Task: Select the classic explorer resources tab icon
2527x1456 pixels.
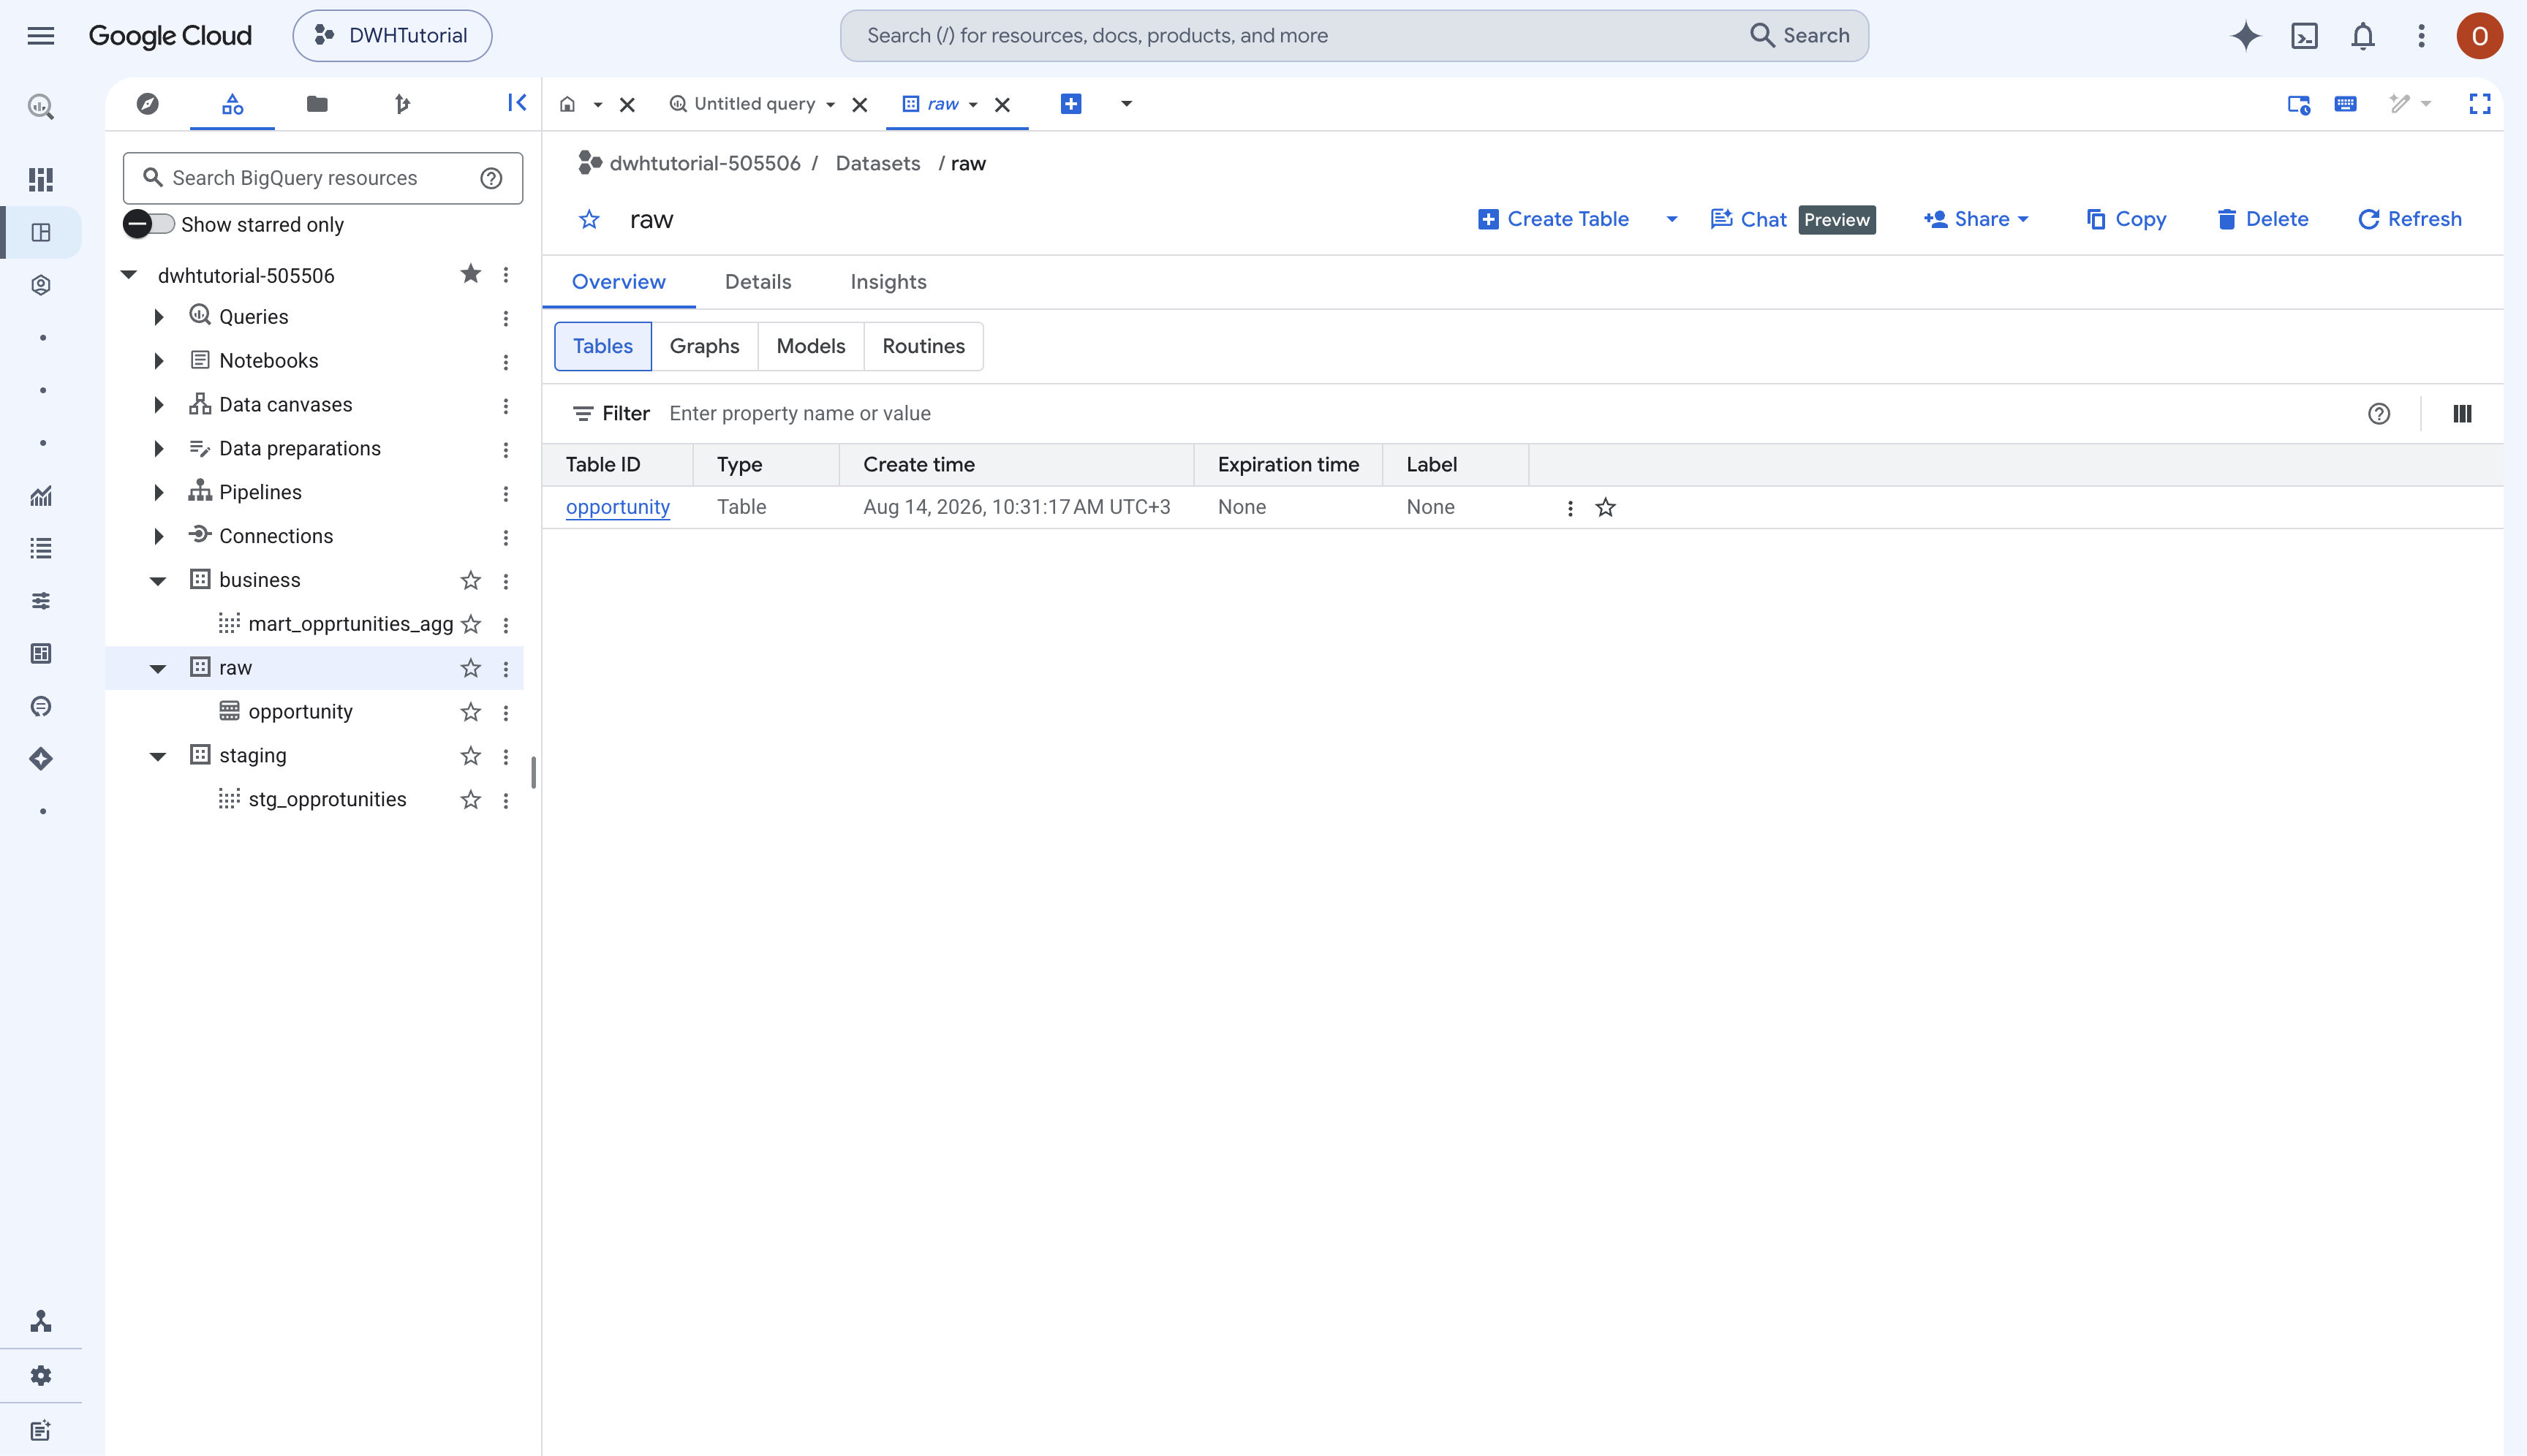Action: pyautogui.click(x=232, y=104)
